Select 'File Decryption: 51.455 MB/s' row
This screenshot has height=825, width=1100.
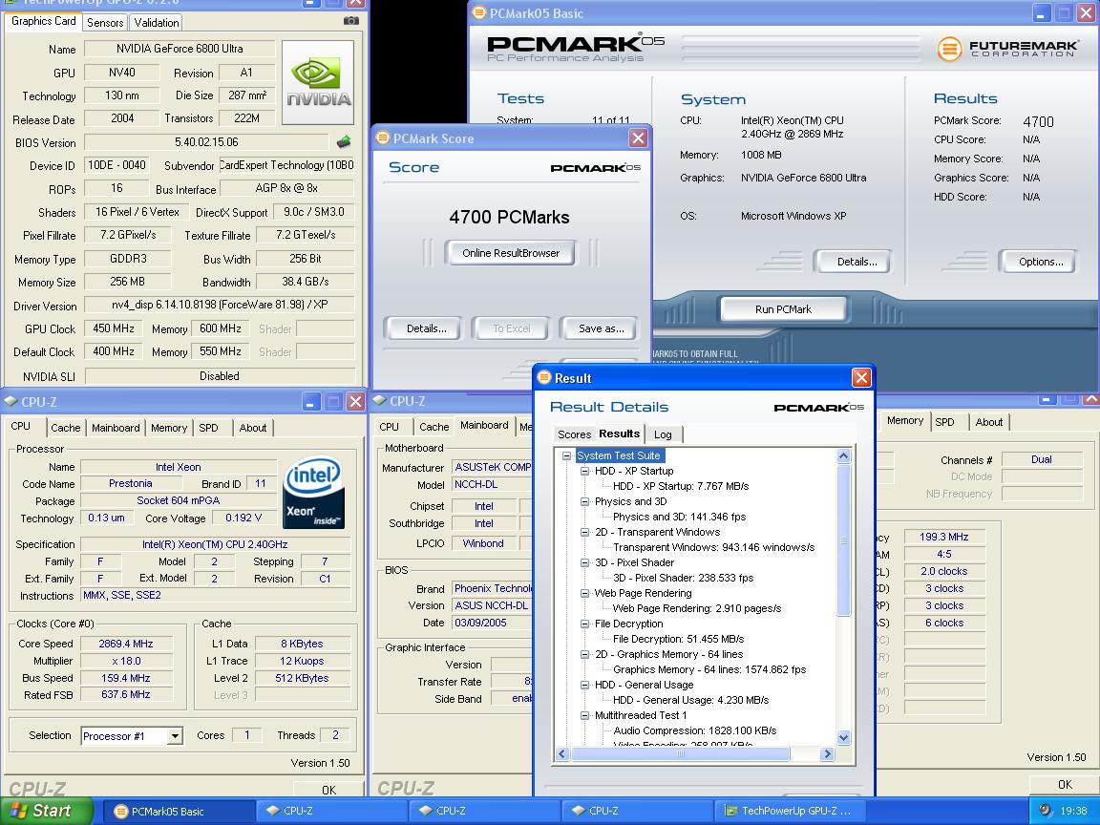click(x=678, y=639)
